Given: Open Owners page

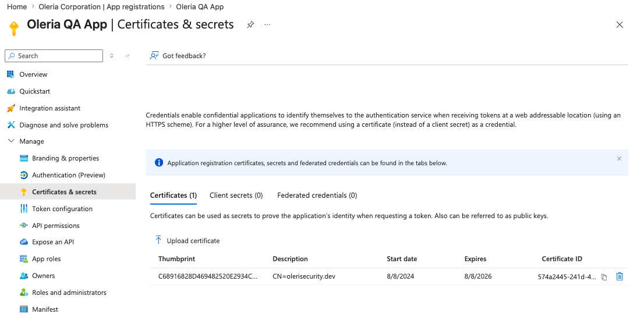Looking at the screenshot, I should (44, 276).
